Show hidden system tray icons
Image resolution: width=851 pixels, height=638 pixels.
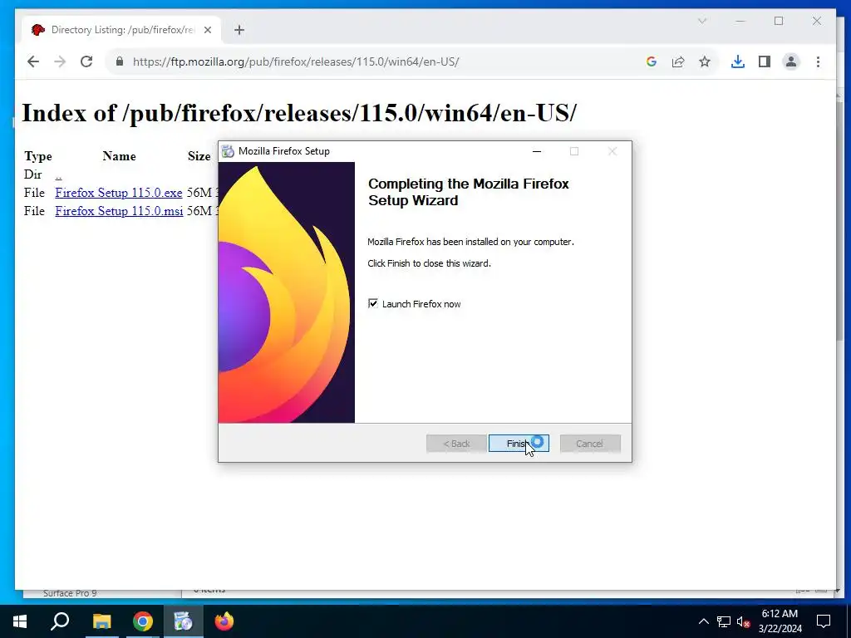(x=703, y=621)
